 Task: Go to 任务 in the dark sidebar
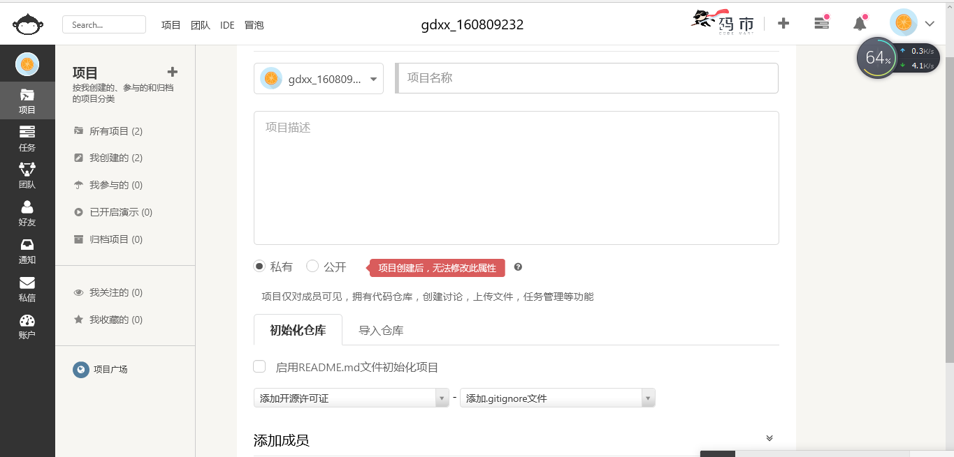[27, 138]
